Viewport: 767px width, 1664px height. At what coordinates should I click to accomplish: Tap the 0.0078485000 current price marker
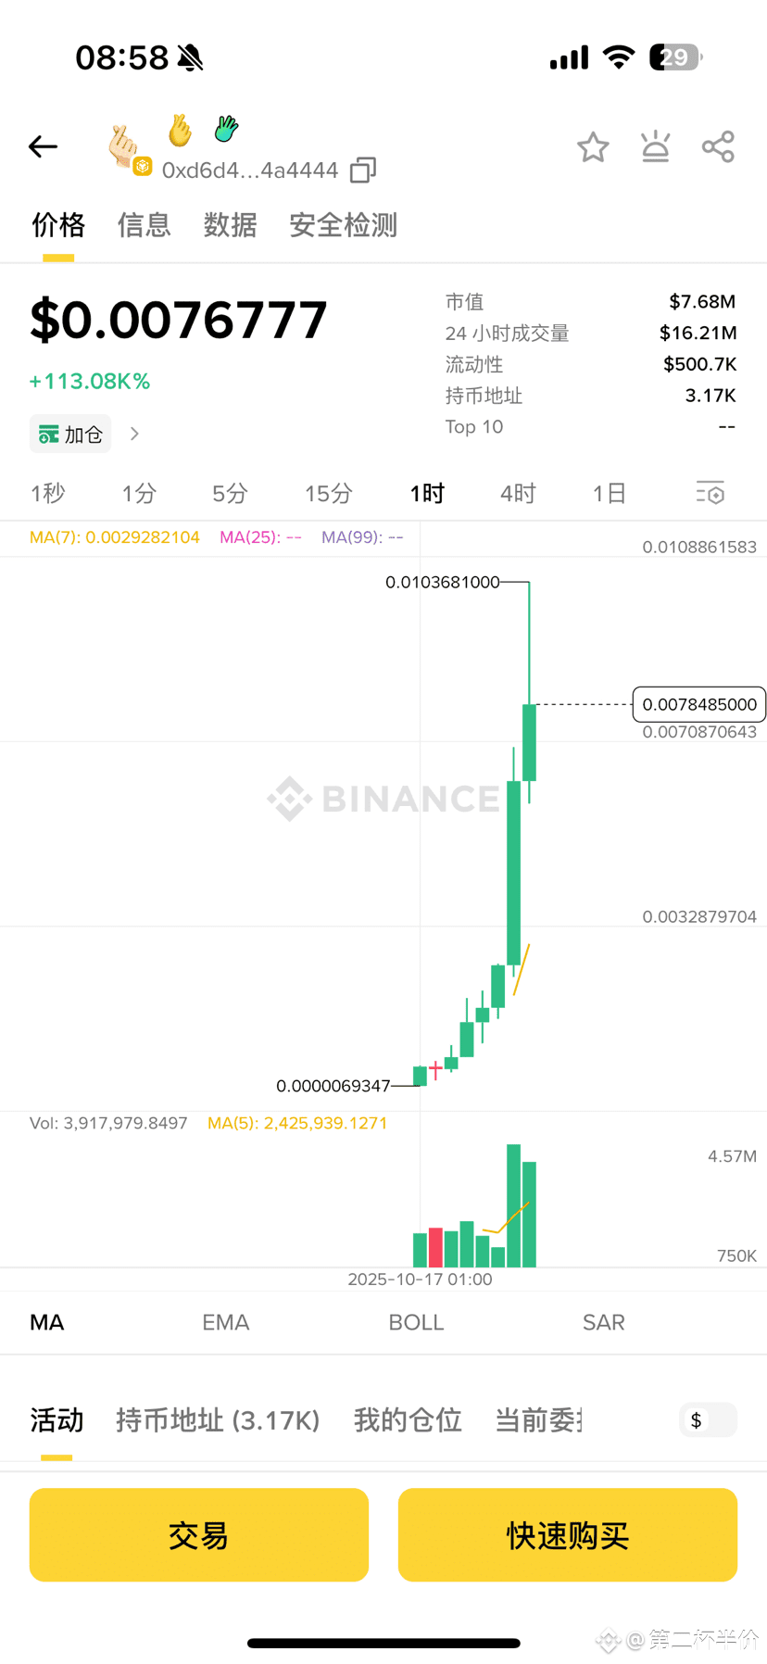pyautogui.click(x=698, y=704)
